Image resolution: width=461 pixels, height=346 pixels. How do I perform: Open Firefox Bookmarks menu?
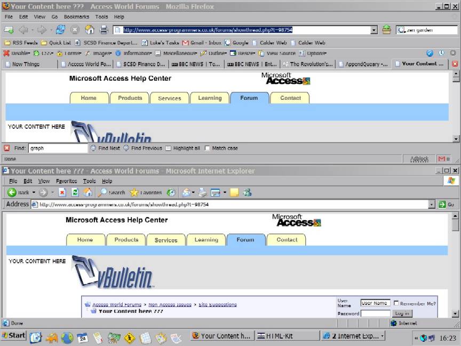pos(76,17)
